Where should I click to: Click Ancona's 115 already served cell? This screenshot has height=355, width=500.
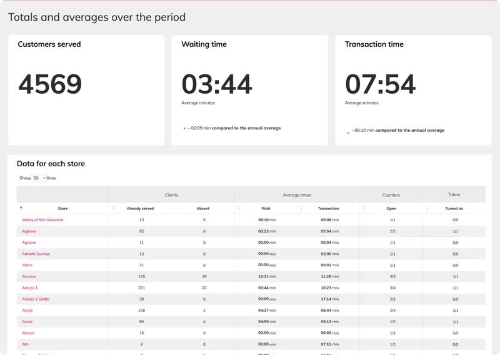tap(142, 276)
